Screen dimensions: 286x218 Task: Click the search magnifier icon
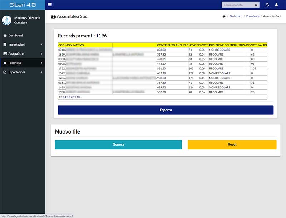click(256, 5)
